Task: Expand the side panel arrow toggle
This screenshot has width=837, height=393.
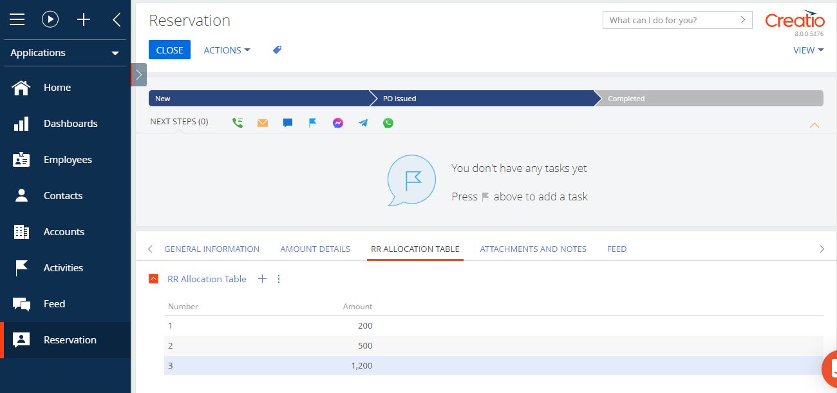Action: coord(138,75)
